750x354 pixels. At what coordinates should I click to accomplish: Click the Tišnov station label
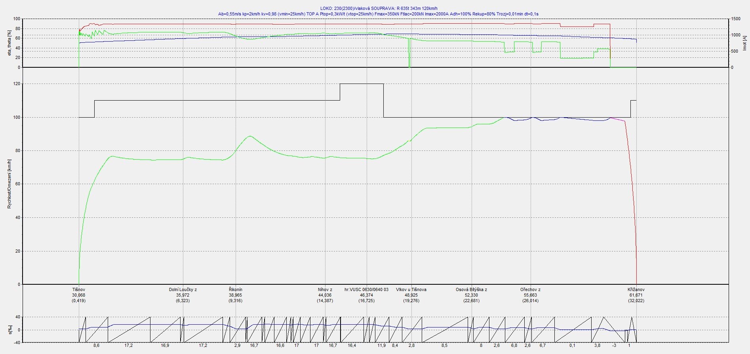point(78,289)
